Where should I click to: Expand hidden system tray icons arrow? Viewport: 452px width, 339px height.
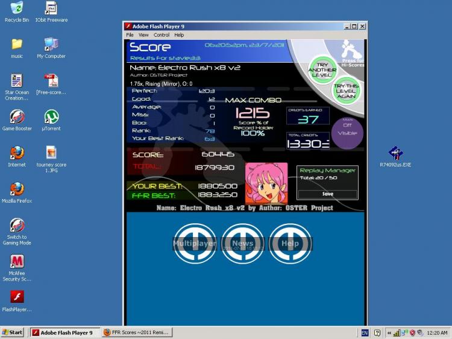pyautogui.click(x=389, y=333)
